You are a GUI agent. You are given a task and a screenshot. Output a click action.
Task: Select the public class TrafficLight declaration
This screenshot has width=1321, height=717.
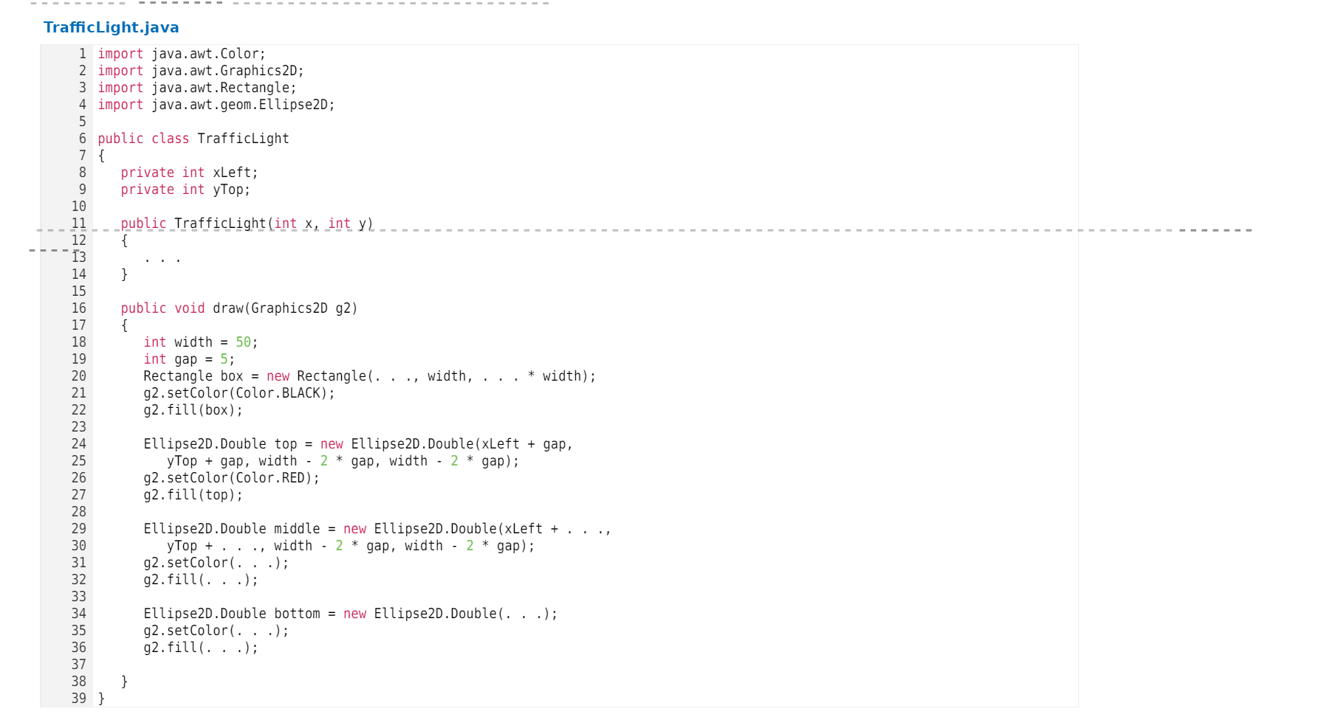point(192,138)
